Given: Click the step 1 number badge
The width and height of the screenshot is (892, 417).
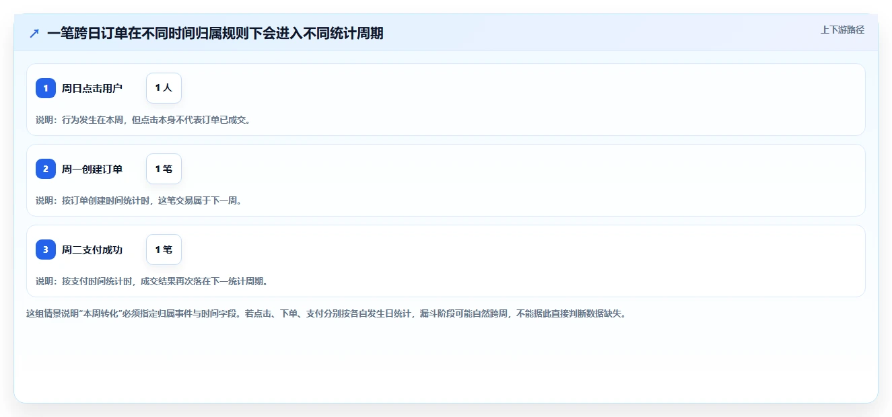Looking at the screenshot, I should click(x=46, y=88).
